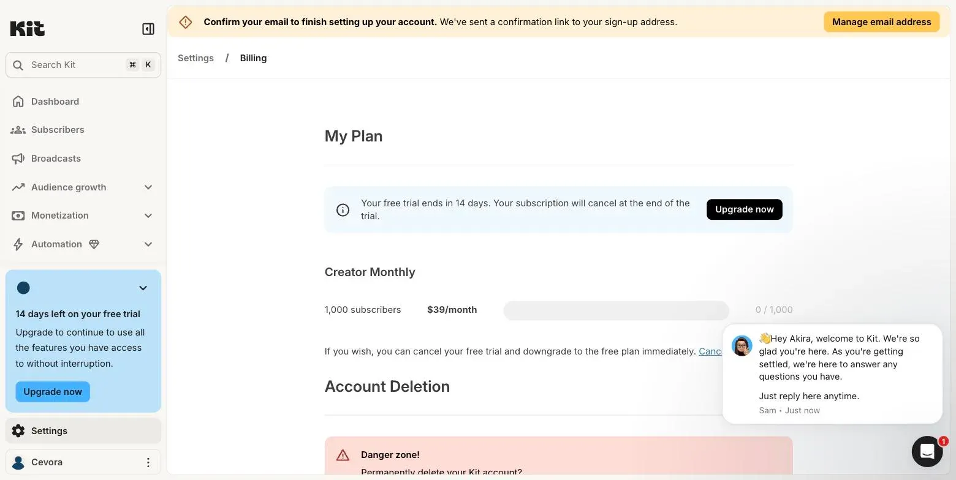Click the Automation lightning icon
This screenshot has width=956, height=480.
click(x=18, y=244)
